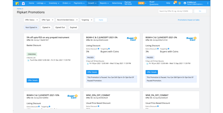Image resolution: width=223 pixels, height=113 pixels.
Task: Click calendar icon on JUNESEPT-2021-5% card
Action: tap(88, 64)
